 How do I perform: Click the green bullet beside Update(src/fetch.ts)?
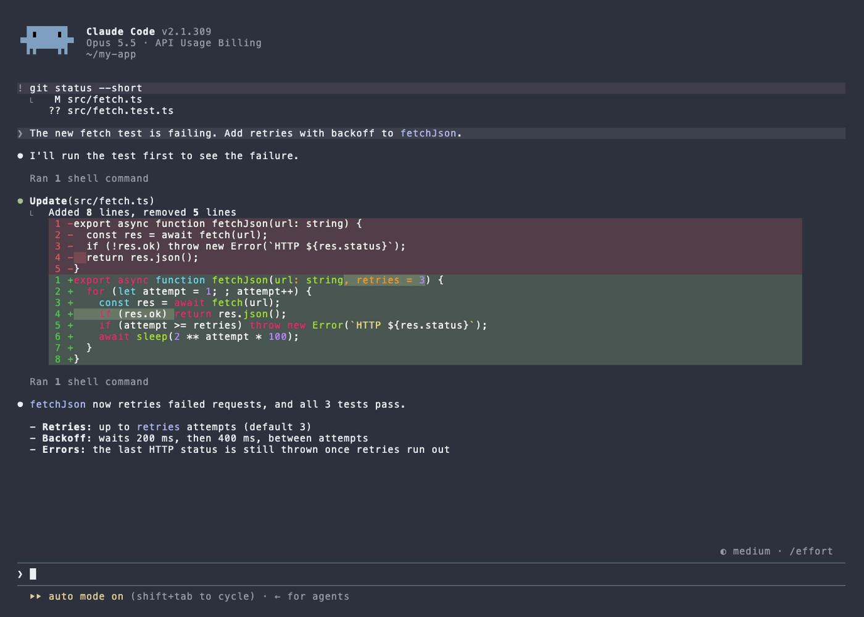(20, 201)
